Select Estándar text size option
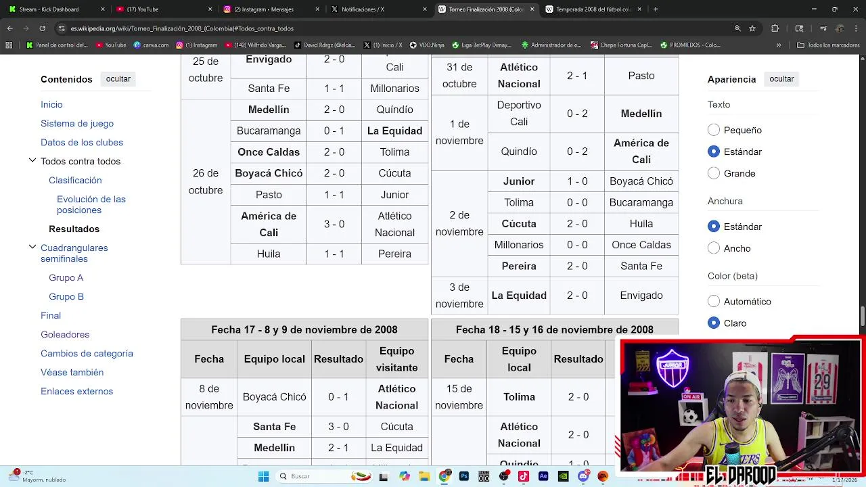This screenshot has width=866, height=487. [714, 152]
